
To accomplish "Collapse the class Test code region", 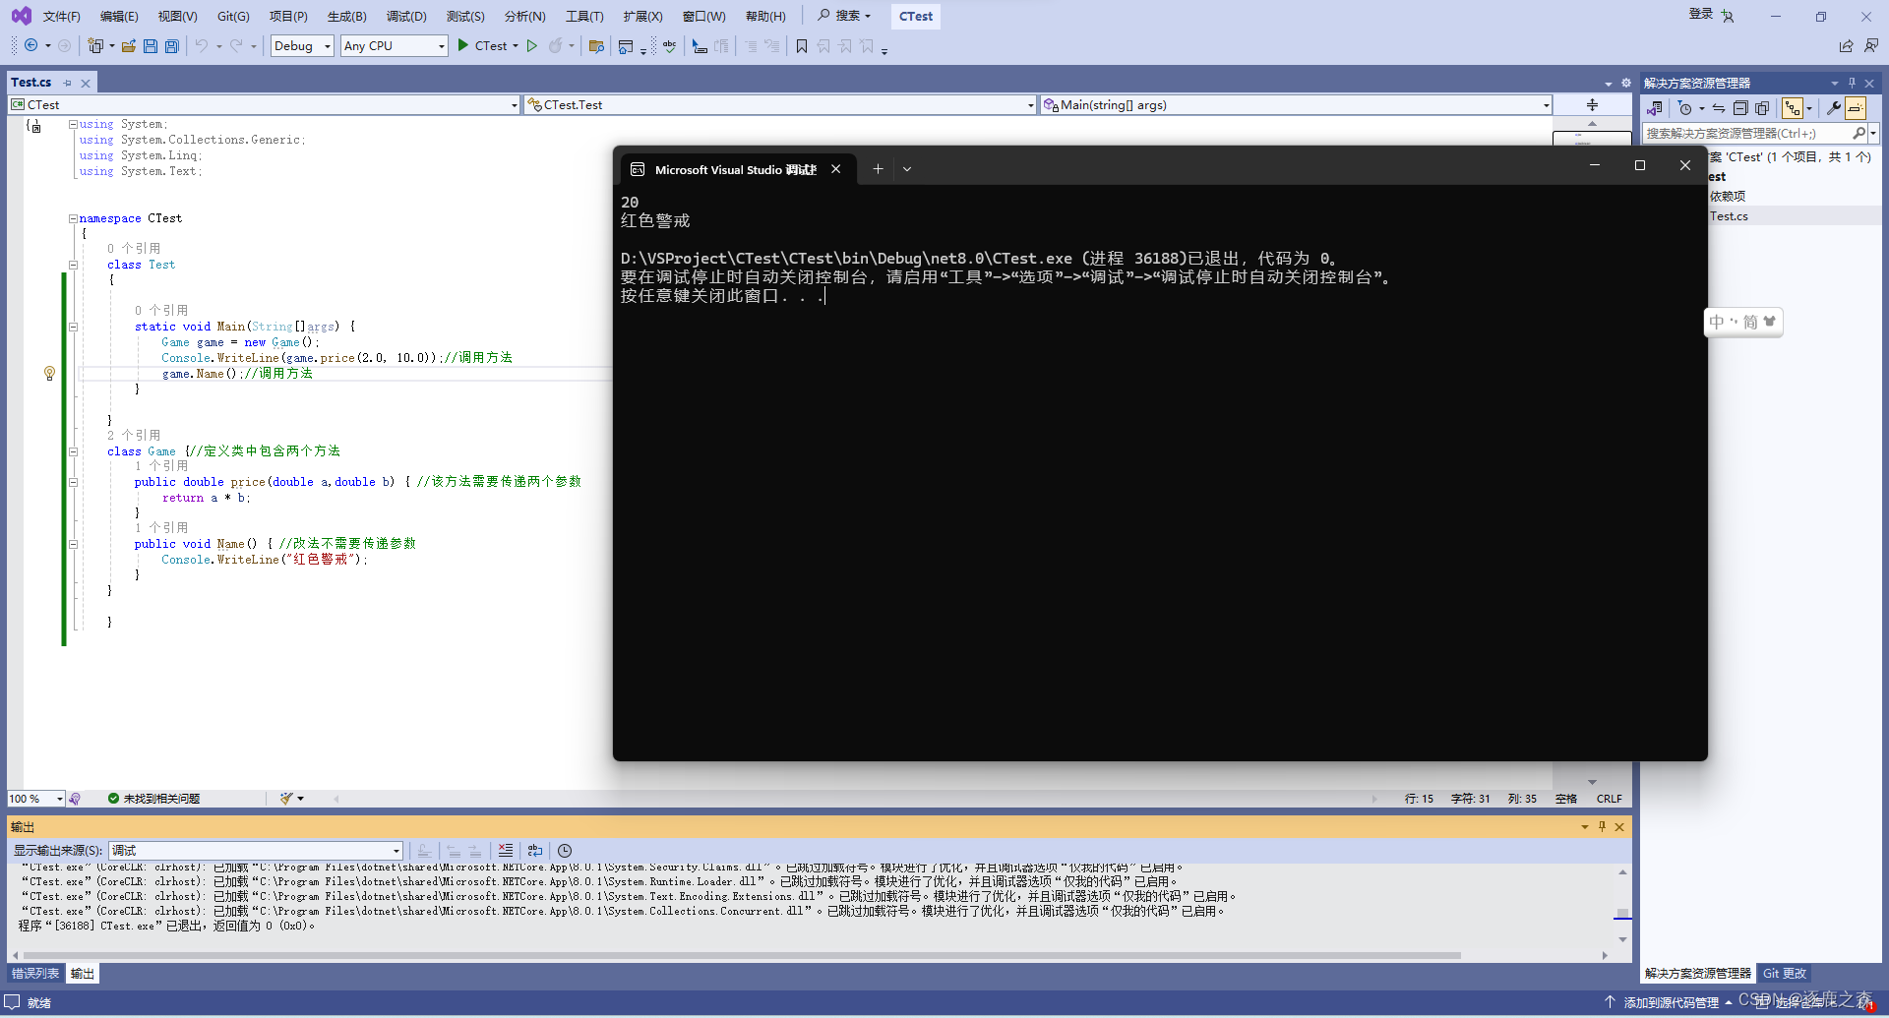I will pos(73,265).
